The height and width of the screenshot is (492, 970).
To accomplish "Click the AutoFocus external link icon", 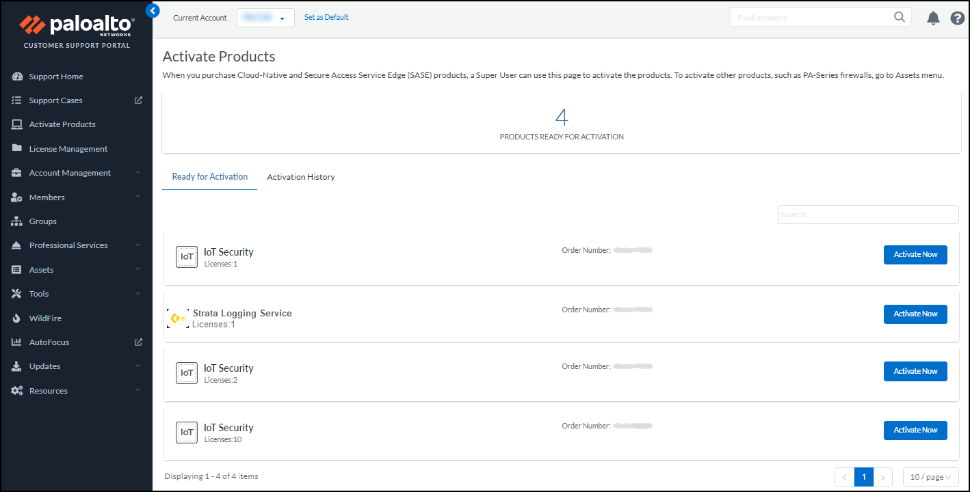I will pos(138,342).
